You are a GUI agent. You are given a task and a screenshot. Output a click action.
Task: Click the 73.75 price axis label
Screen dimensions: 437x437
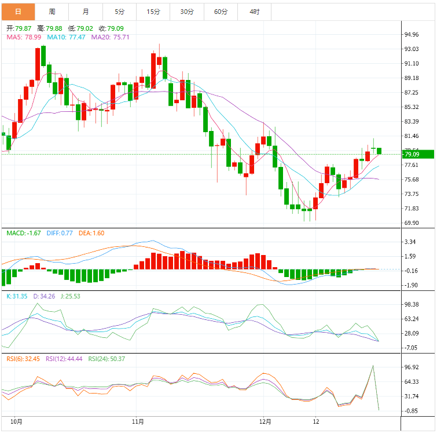click(x=412, y=194)
